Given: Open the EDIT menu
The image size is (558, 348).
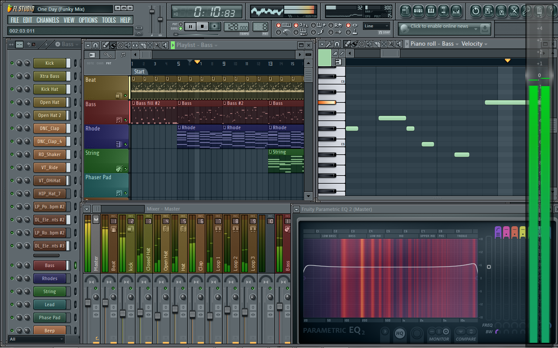Looking at the screenshot, I should (x=28, y=20).
